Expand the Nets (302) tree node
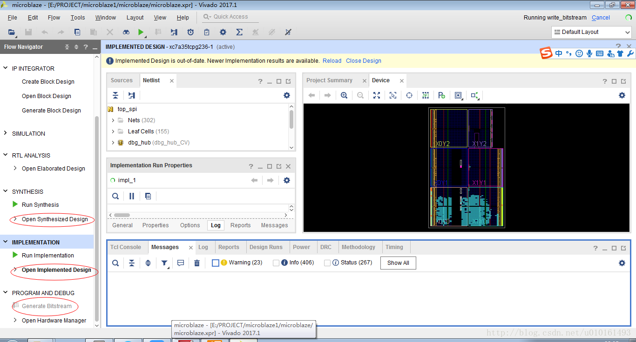636x342 pixels. (x=113, y=120)
